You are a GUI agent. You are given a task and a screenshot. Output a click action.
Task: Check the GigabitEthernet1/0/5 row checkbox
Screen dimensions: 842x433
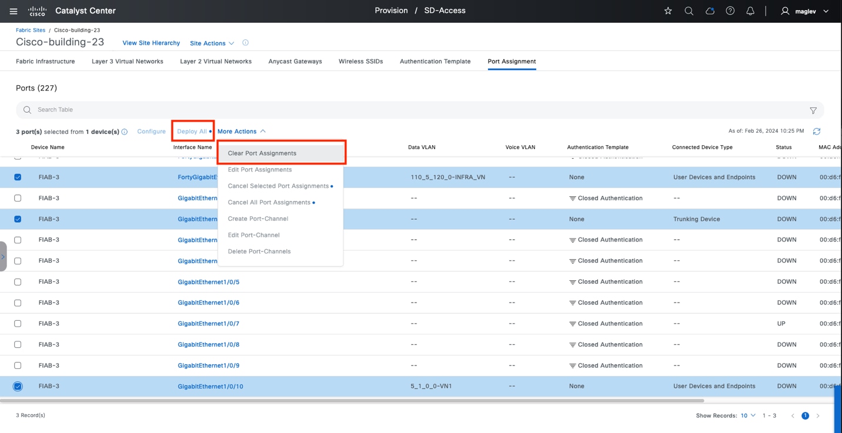(x=18, y=282)
